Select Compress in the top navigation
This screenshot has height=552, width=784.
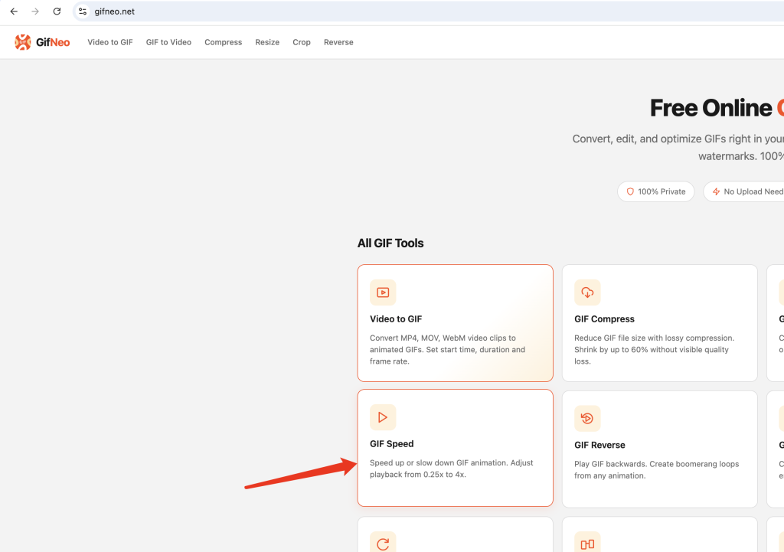click(x=223, y=43)
